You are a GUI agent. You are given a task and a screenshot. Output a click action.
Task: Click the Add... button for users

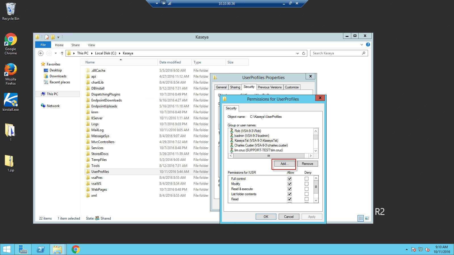(284, 164)
